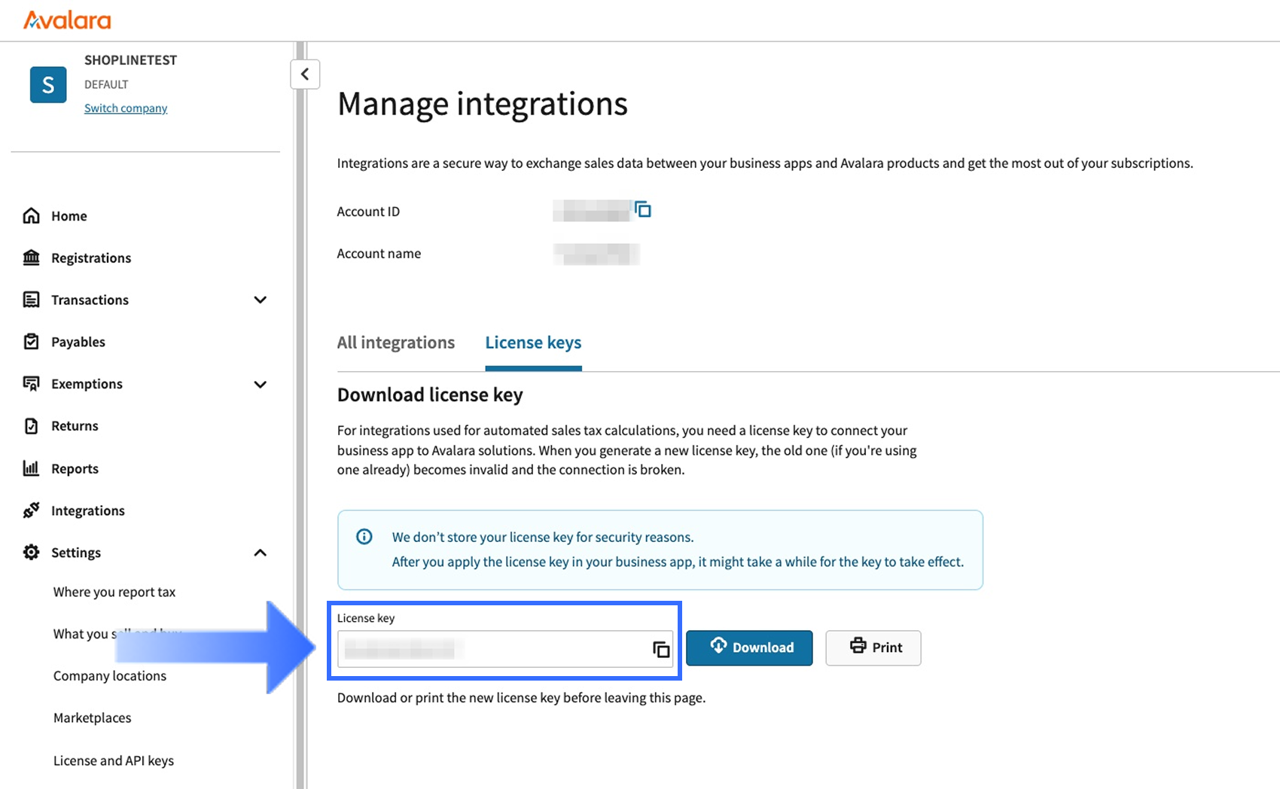Expand the Transactions menu chevron
Viewport: 1280px width, 789px height.
tap(261, 300)
